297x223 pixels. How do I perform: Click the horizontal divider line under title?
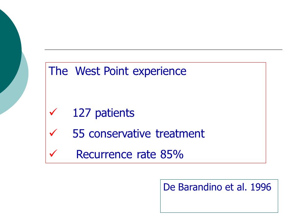pyautogui.click(x=163, y=50)
